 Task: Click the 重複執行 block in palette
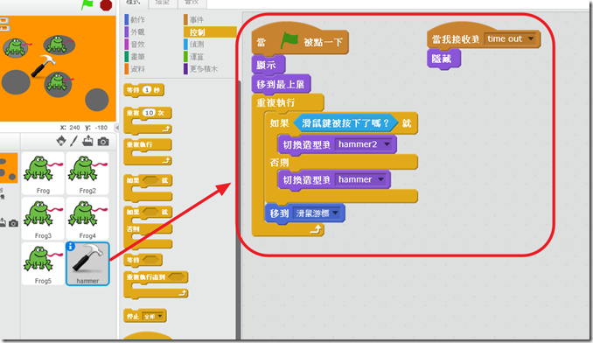tap(148, 152)
